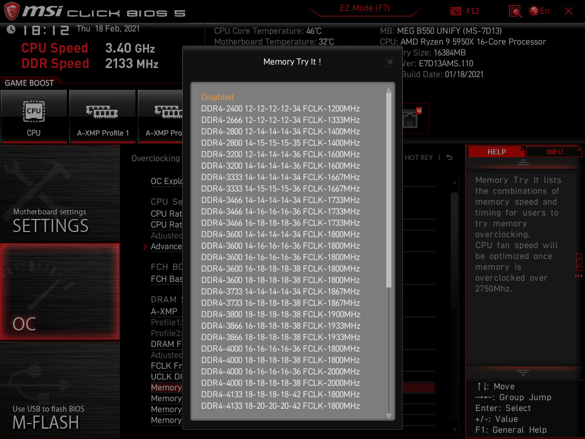Select DDR4-3200 14-14-14-14-36 FCLK-1600MHz
The height and width of the screenshot is (439, 585).
pos(281,166)
